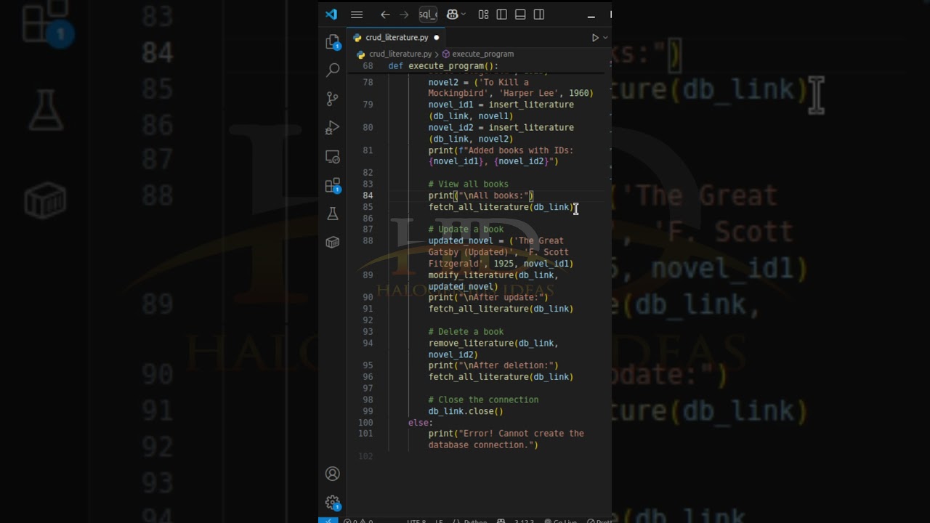930x523 pixels.
Task: Click the 'else:' keyword on line 100
Action: pos(421,423)
